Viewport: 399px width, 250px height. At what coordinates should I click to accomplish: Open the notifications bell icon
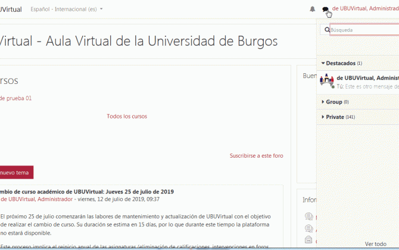click(312, 9)
